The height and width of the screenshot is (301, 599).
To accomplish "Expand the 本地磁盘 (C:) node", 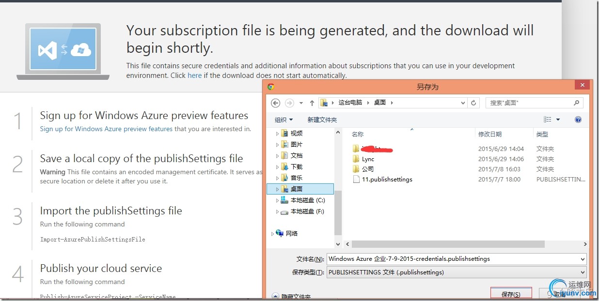I will point(277,200).
